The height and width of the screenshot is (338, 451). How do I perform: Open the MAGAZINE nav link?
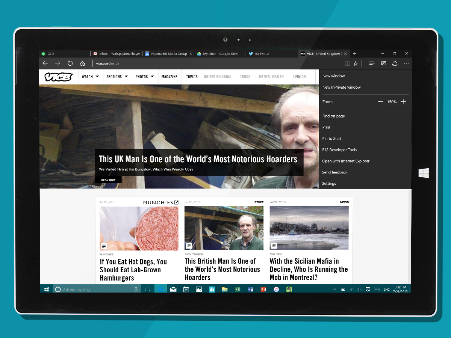click(170, 77)
